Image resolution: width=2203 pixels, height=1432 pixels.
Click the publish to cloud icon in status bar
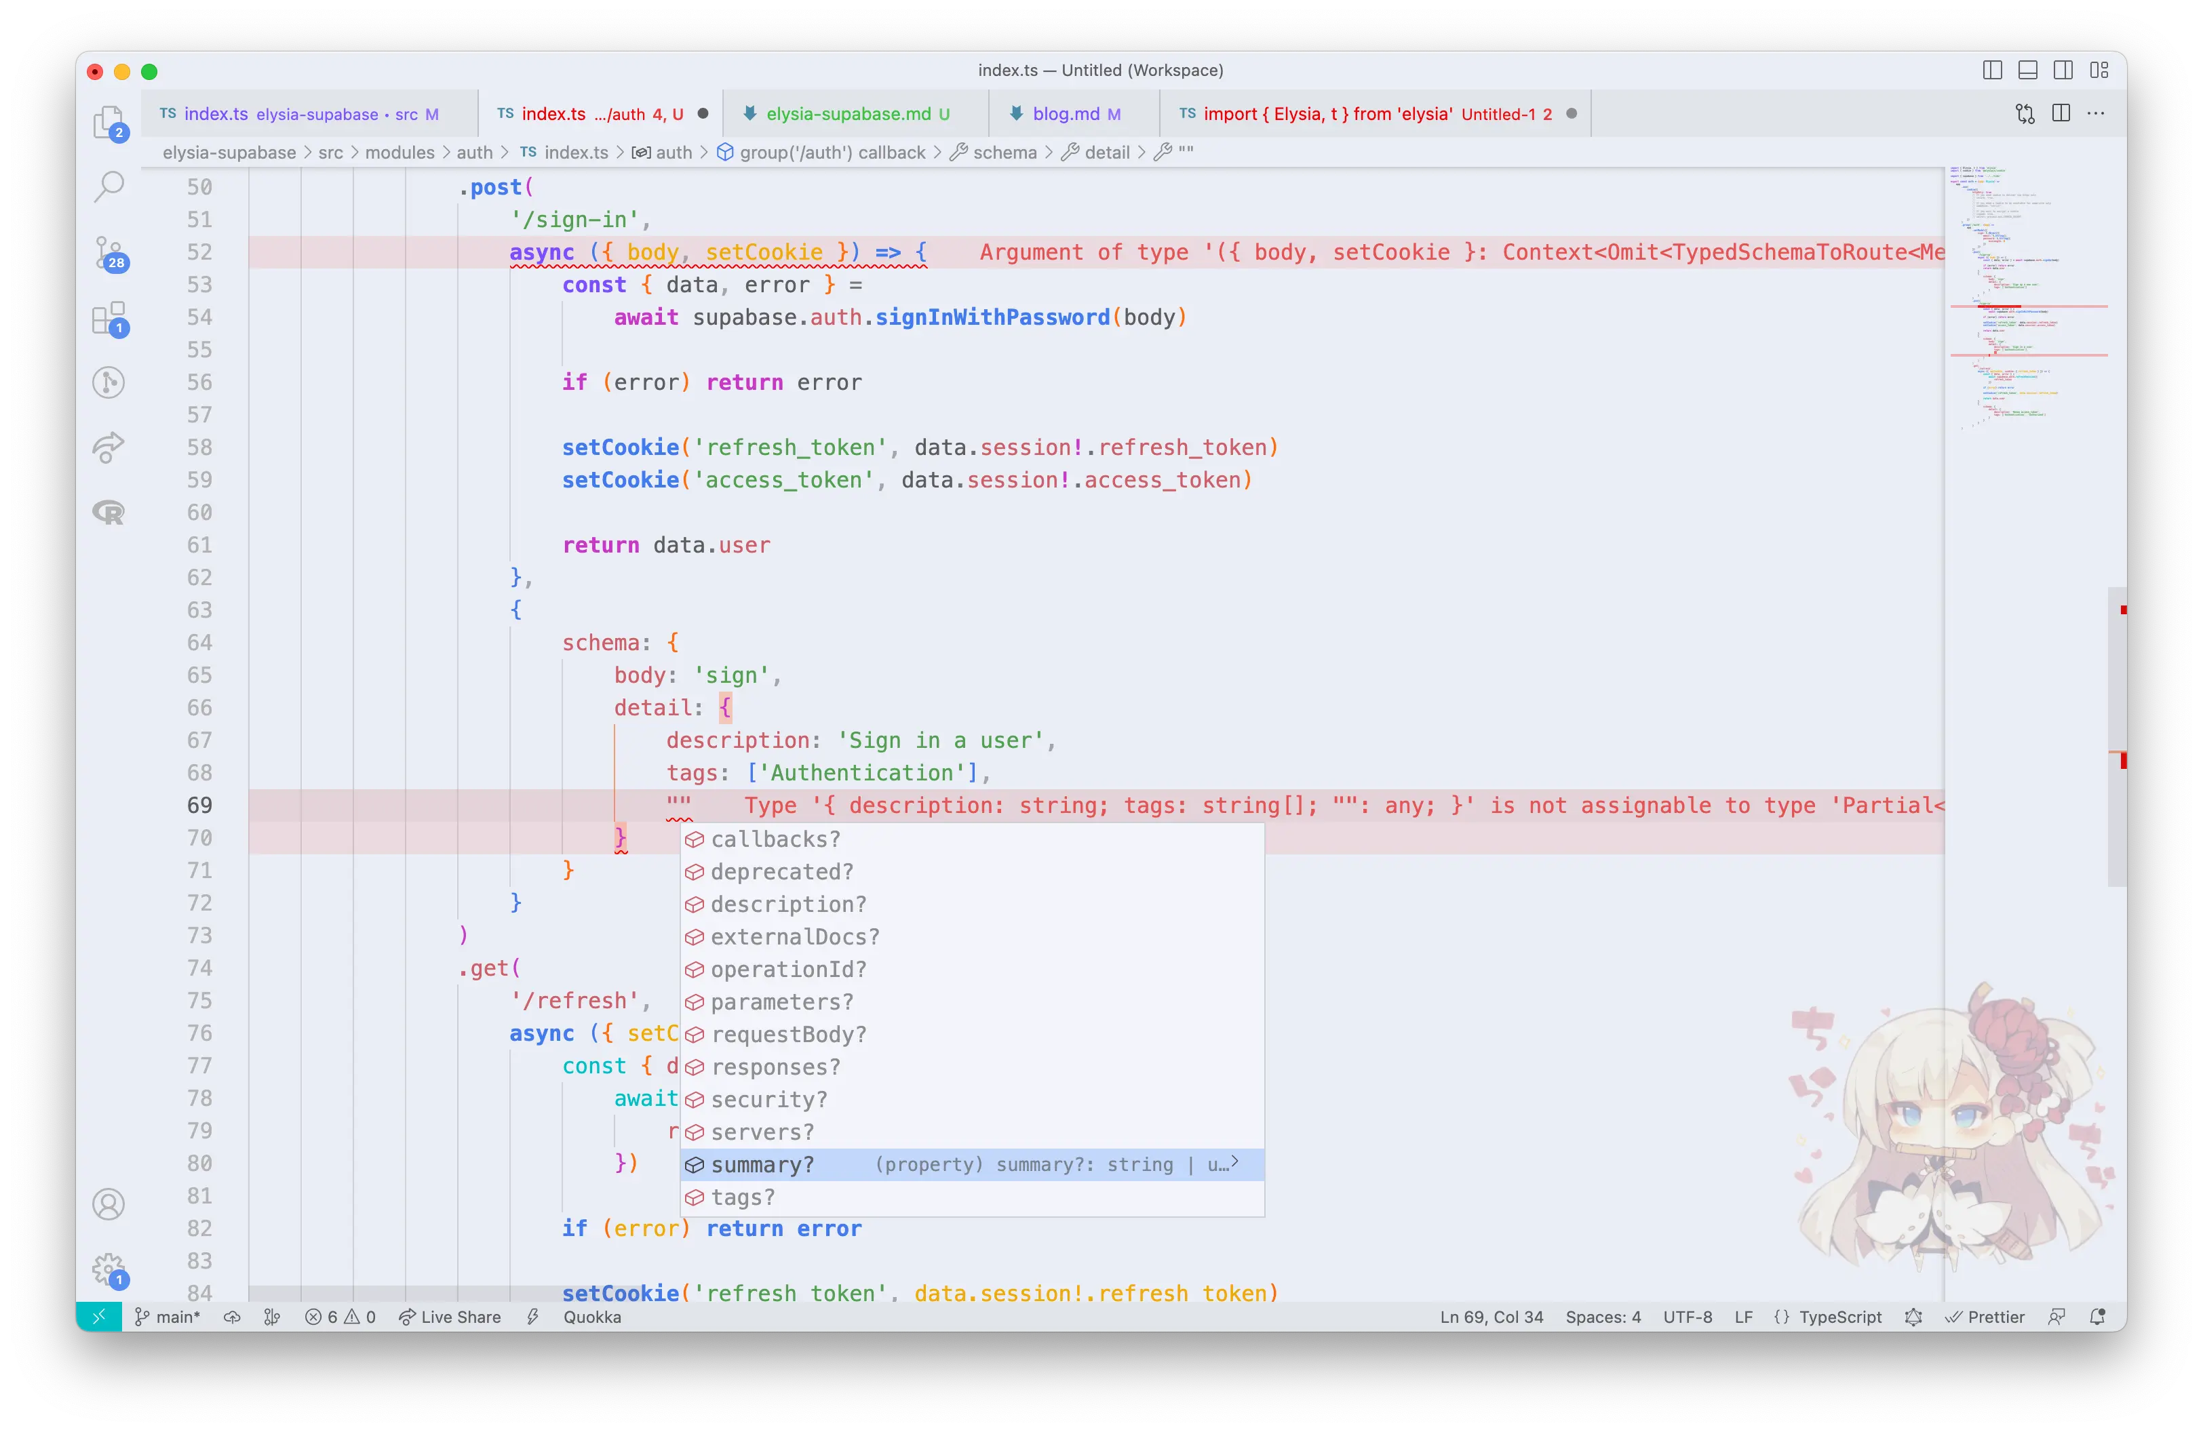coord(233,1316)
